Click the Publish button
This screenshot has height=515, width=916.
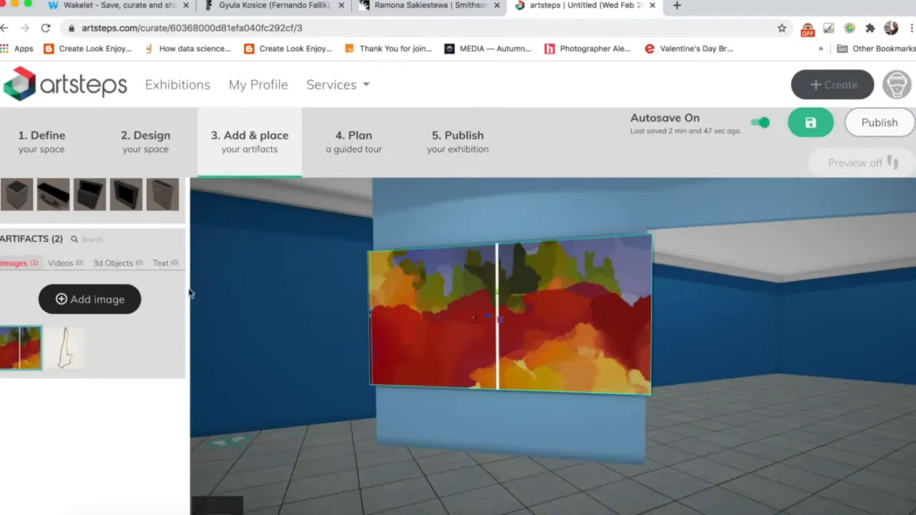click(880, 123)
